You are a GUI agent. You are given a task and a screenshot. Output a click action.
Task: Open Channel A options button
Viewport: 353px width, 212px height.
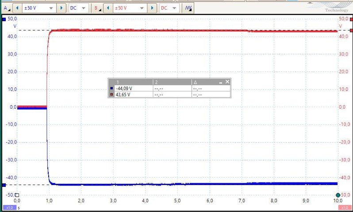pyautogui.click(x=7, y=8)
